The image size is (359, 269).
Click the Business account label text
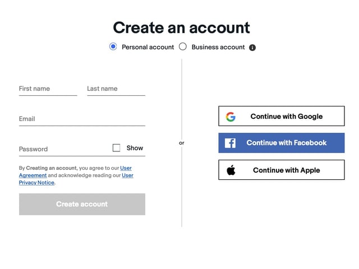pos(218,48)
